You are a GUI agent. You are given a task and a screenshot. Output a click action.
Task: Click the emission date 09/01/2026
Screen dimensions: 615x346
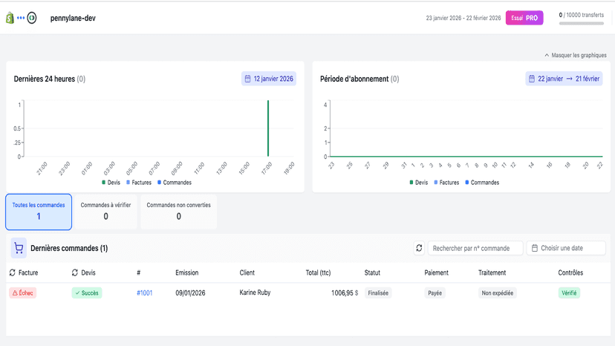pos(190,293)
